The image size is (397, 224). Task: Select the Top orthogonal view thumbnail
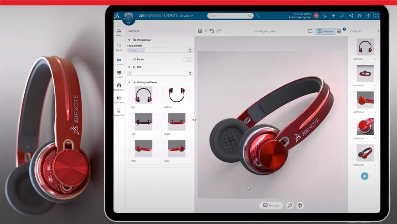pos(143,95)
